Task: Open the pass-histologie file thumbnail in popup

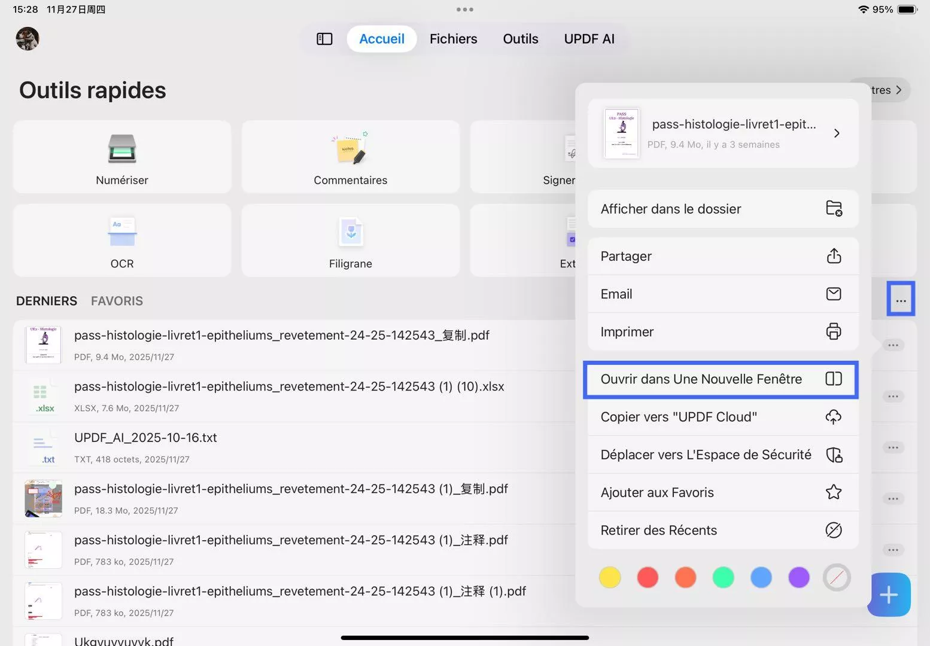Action: pos(622,133)
